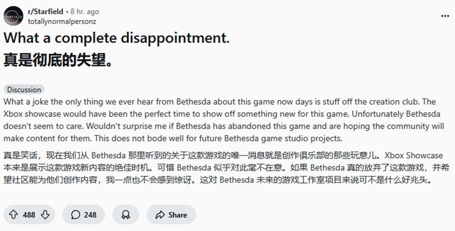The image size is (455, 231).
Task: Click the 488 vote score
Action: tap(29, 215)
